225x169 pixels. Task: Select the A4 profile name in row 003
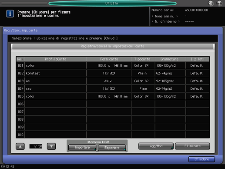pyautogui.click(x=28, y=81)
